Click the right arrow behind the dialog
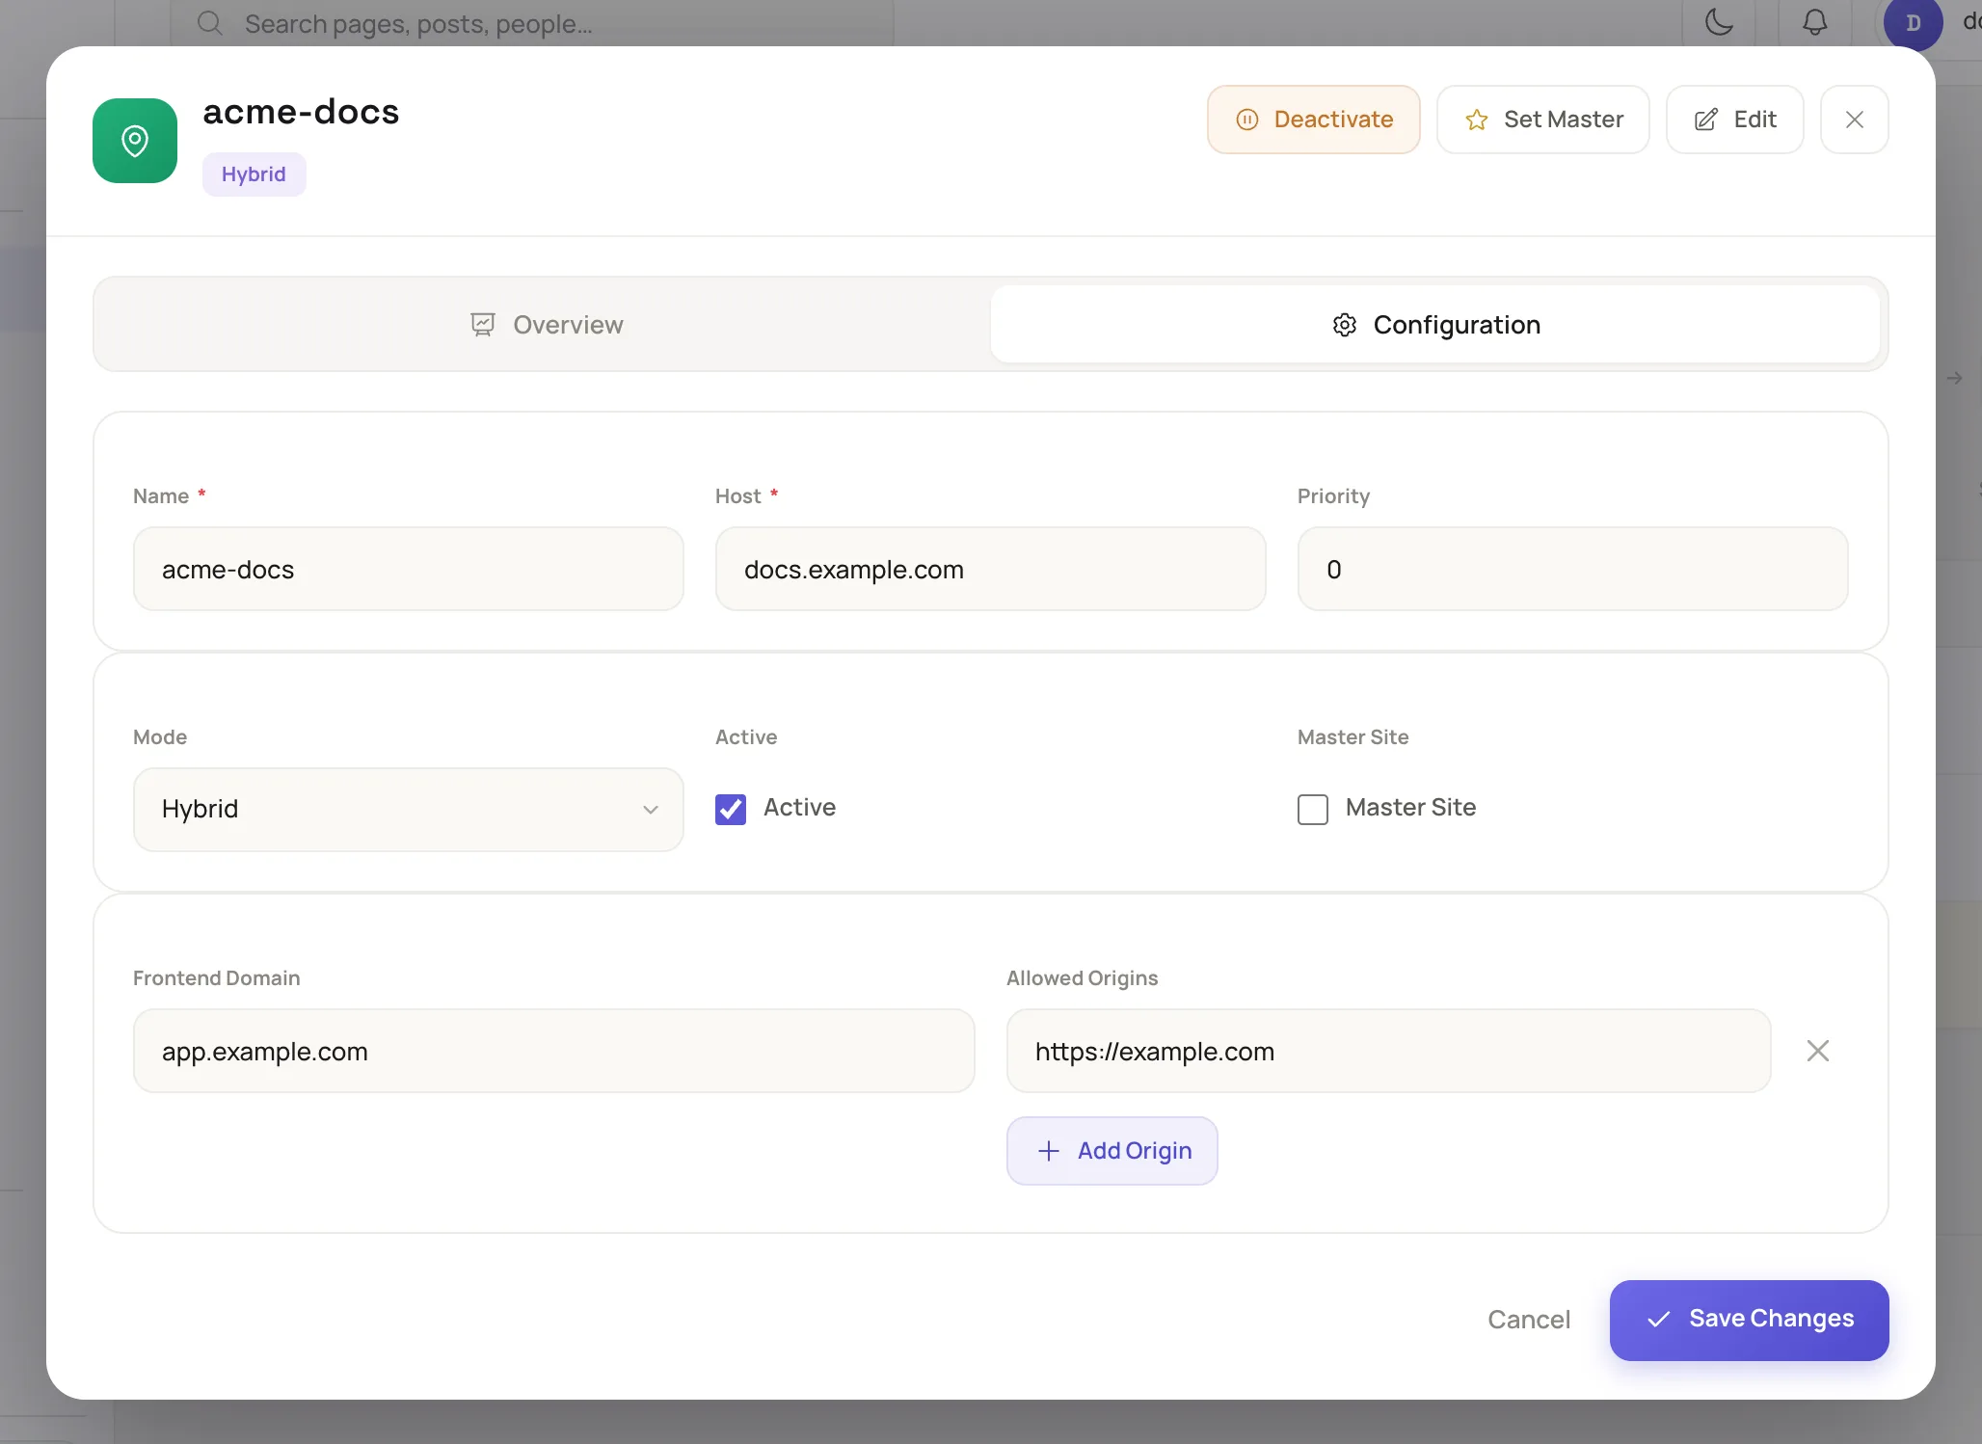This screenshot has width=1982, height=1444. [1955, 378]
